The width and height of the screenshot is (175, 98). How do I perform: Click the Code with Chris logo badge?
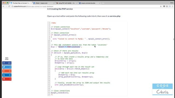click(x=162, y=89)
